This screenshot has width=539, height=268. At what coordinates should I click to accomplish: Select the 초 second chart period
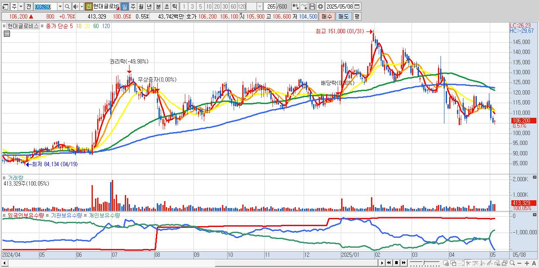[x=166, y=6]
